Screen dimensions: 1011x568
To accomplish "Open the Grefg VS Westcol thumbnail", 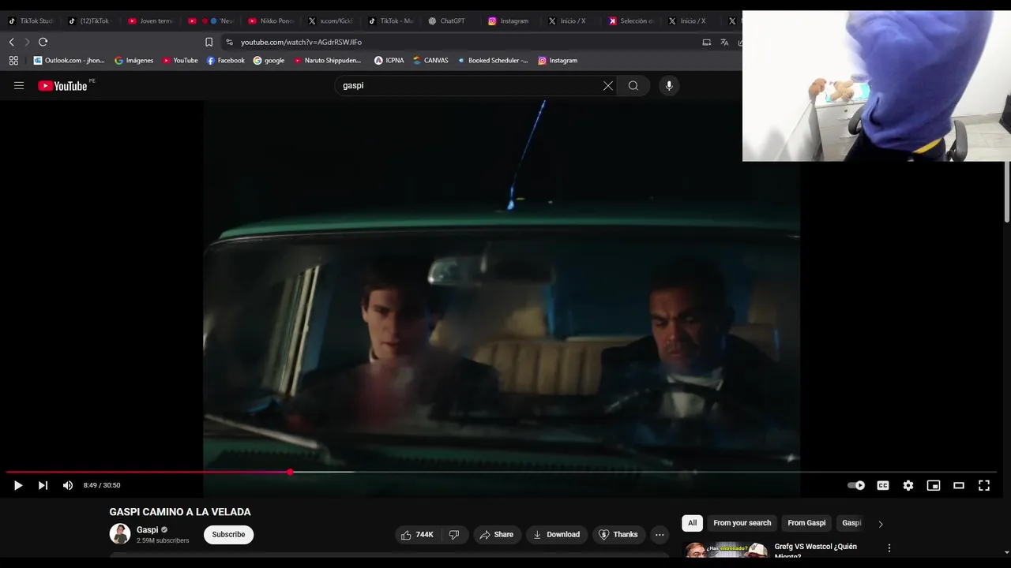I will point(727,550).
